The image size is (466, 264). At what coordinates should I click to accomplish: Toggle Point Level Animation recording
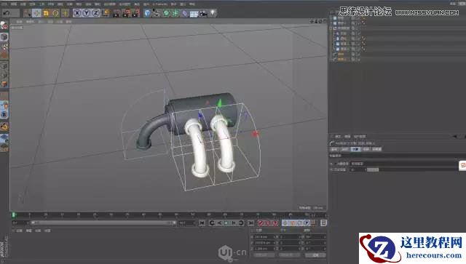[313, 223]
